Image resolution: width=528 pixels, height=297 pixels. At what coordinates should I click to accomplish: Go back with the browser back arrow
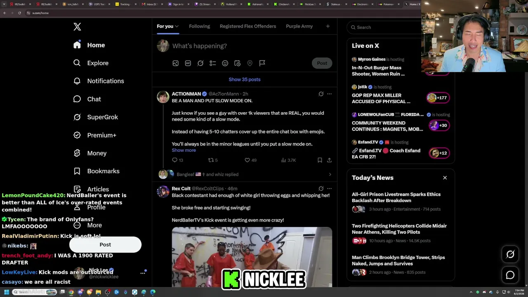(5, 13)
